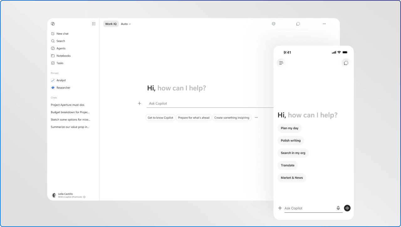This screenshot has width=401, height=227.
Task: Choose the Prepare for what's ahead suggestion
Action: click(194, 118)
